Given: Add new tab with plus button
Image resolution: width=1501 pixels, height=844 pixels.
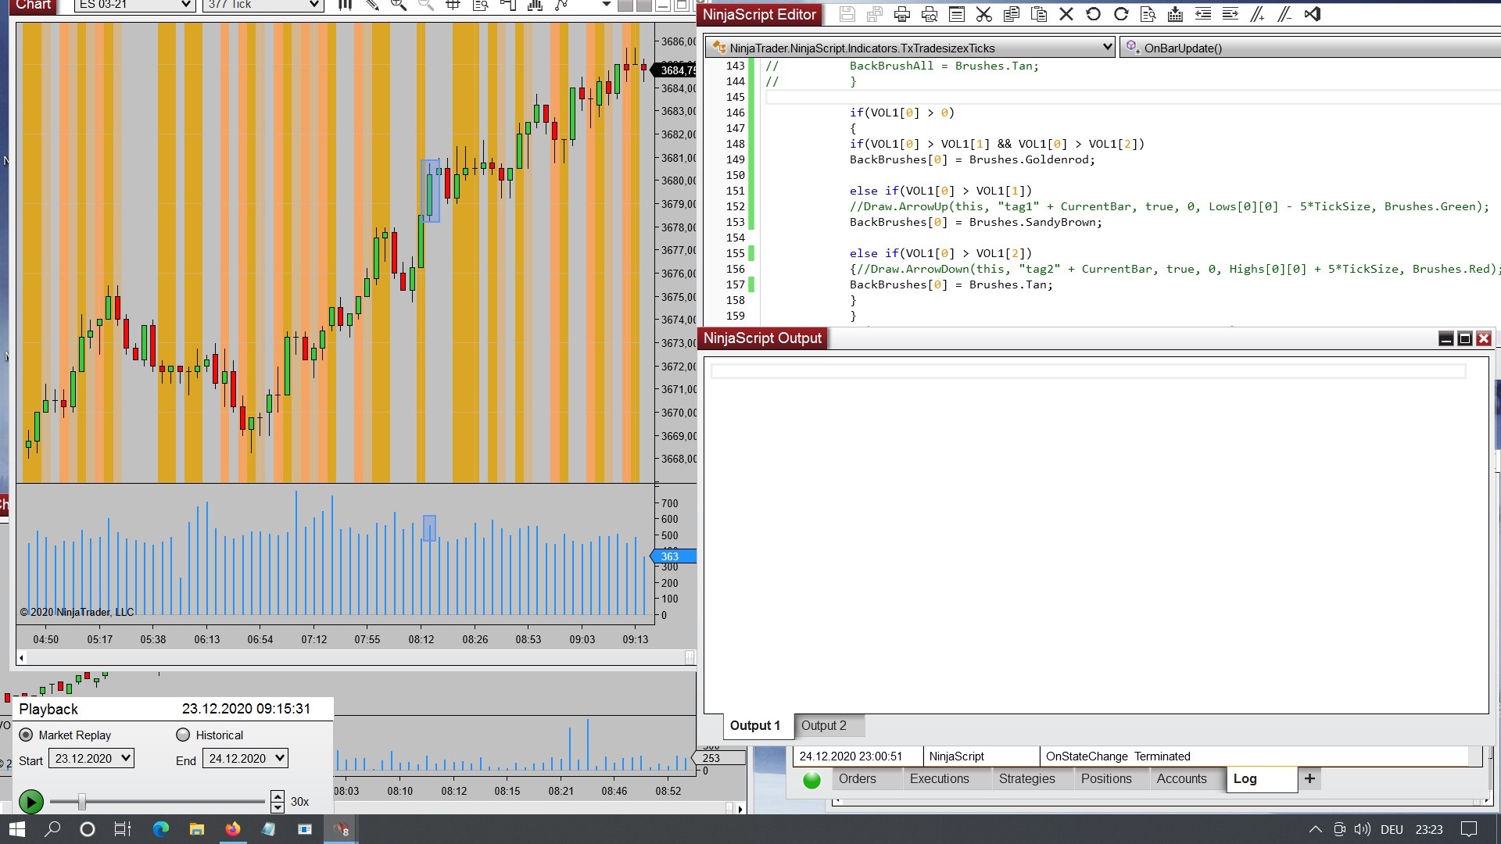Looking at the screenshot, I should 1309,778.
